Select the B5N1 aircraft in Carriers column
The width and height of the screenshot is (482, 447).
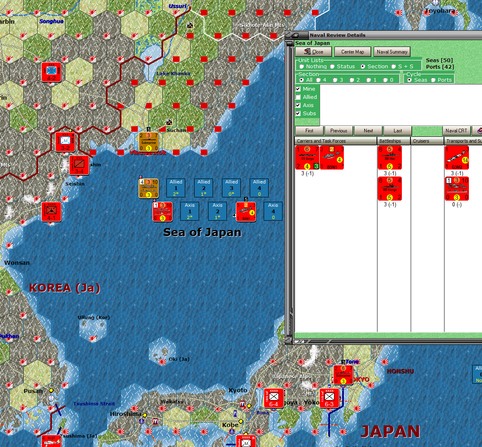pos(332,158)
